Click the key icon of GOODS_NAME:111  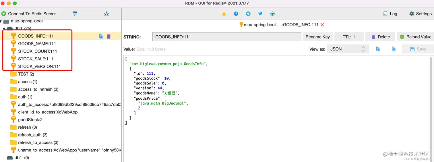[x=13, y=44]
